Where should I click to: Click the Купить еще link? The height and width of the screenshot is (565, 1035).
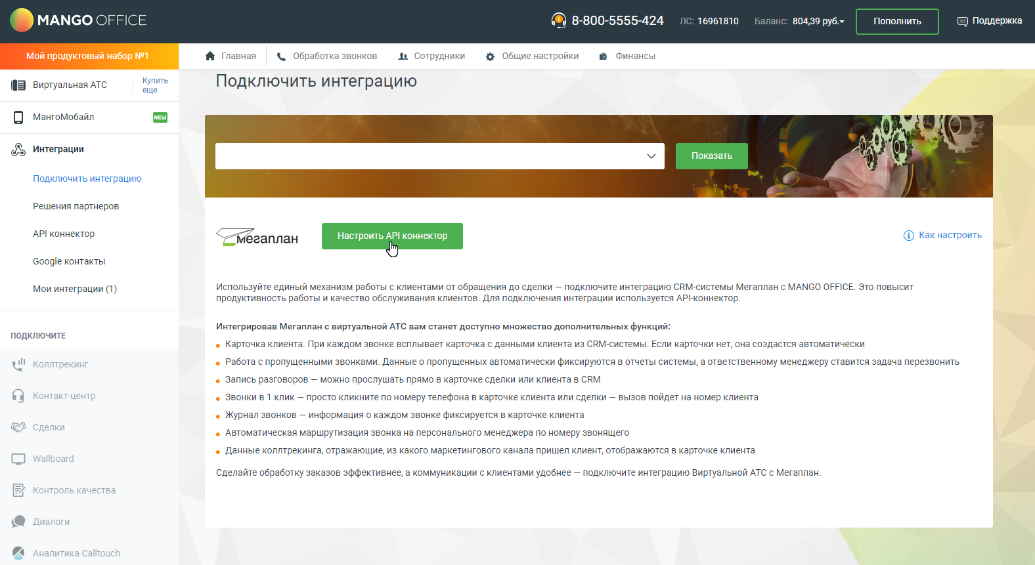click(155, 85)
